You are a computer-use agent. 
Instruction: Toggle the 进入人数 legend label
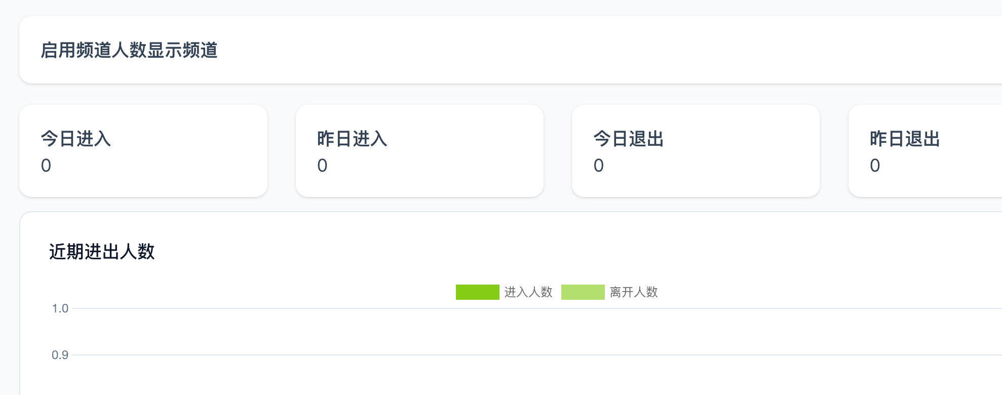(528, 292)
